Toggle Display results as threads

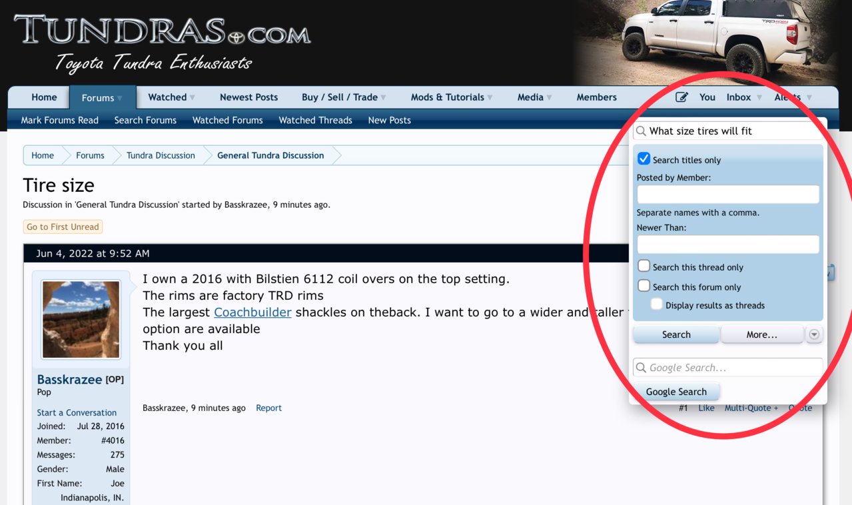[656, 304]
